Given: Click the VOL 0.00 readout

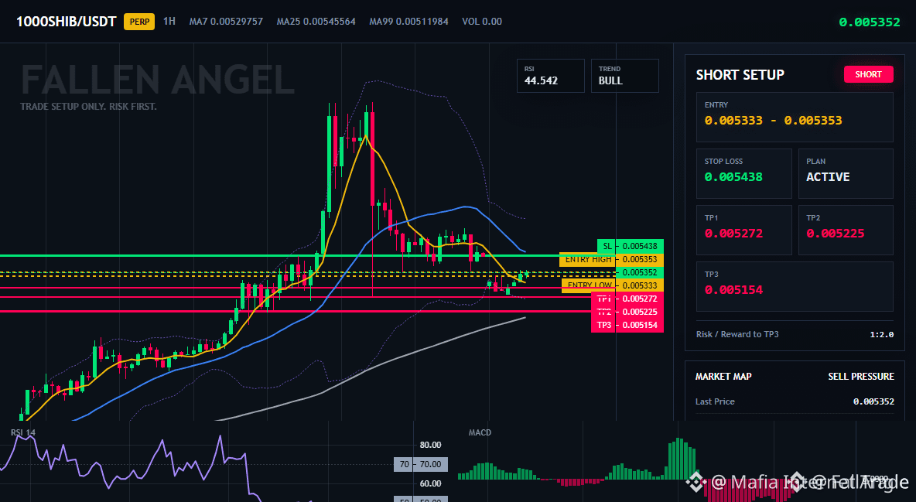Looking at the screenshot, I should (x=482, y=22).
